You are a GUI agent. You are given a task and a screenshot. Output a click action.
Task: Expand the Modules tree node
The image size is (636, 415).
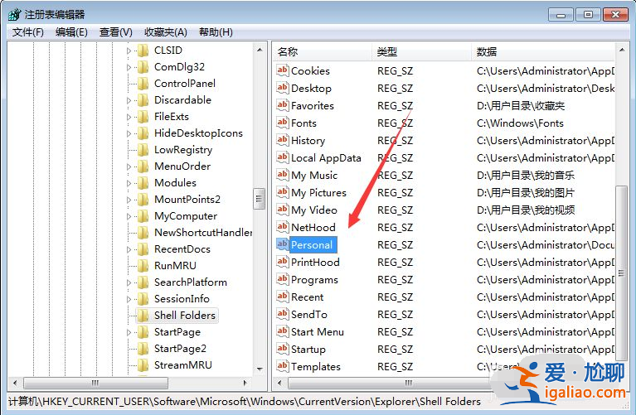tap(129, 183)
